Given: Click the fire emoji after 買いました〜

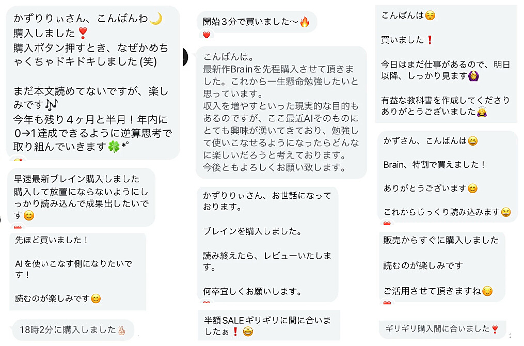Looking at the screenshot, I should click(305, 22).
